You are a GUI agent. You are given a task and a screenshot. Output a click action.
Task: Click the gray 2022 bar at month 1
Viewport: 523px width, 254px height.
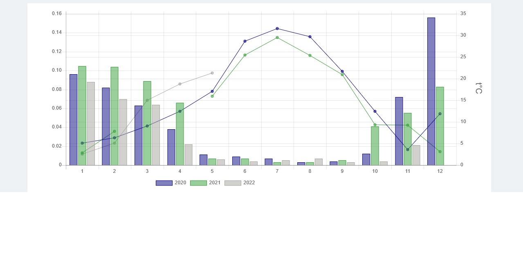coord(91,124)
